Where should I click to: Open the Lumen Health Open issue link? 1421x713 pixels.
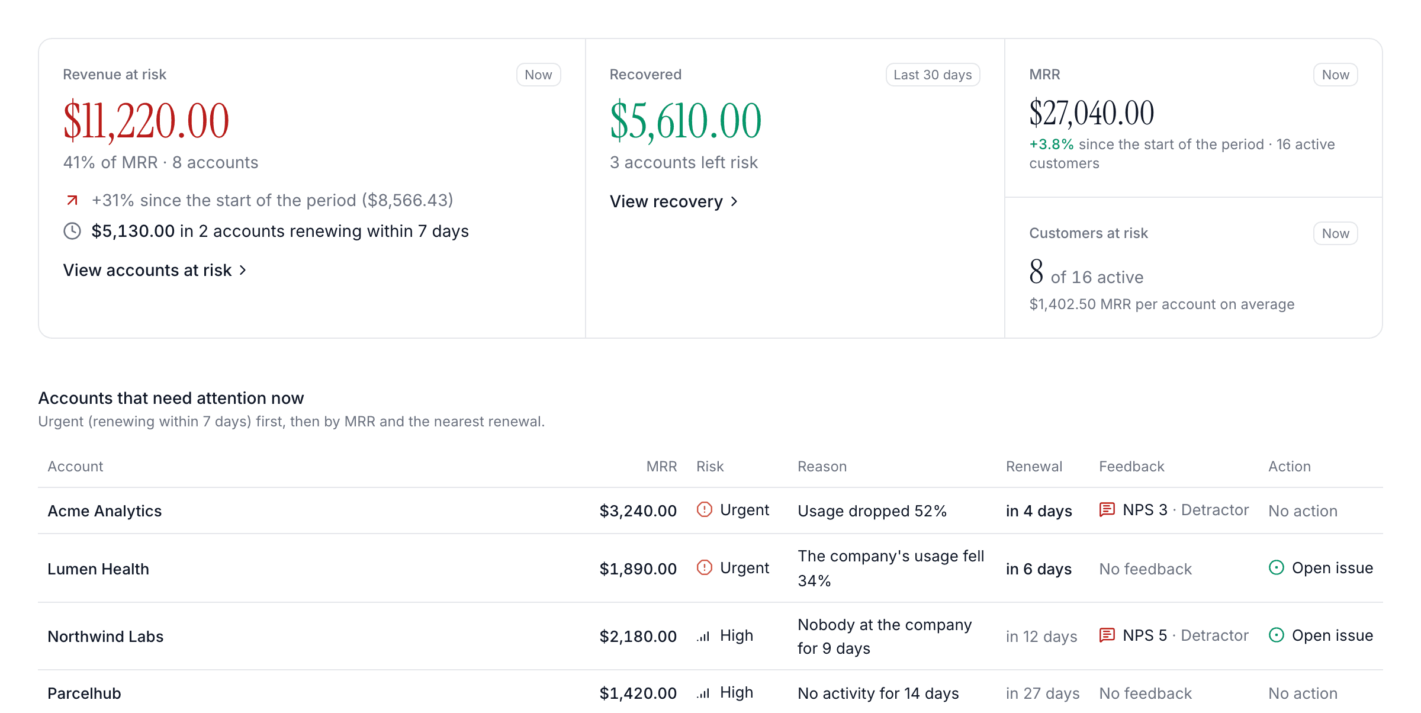point(1321,568)
